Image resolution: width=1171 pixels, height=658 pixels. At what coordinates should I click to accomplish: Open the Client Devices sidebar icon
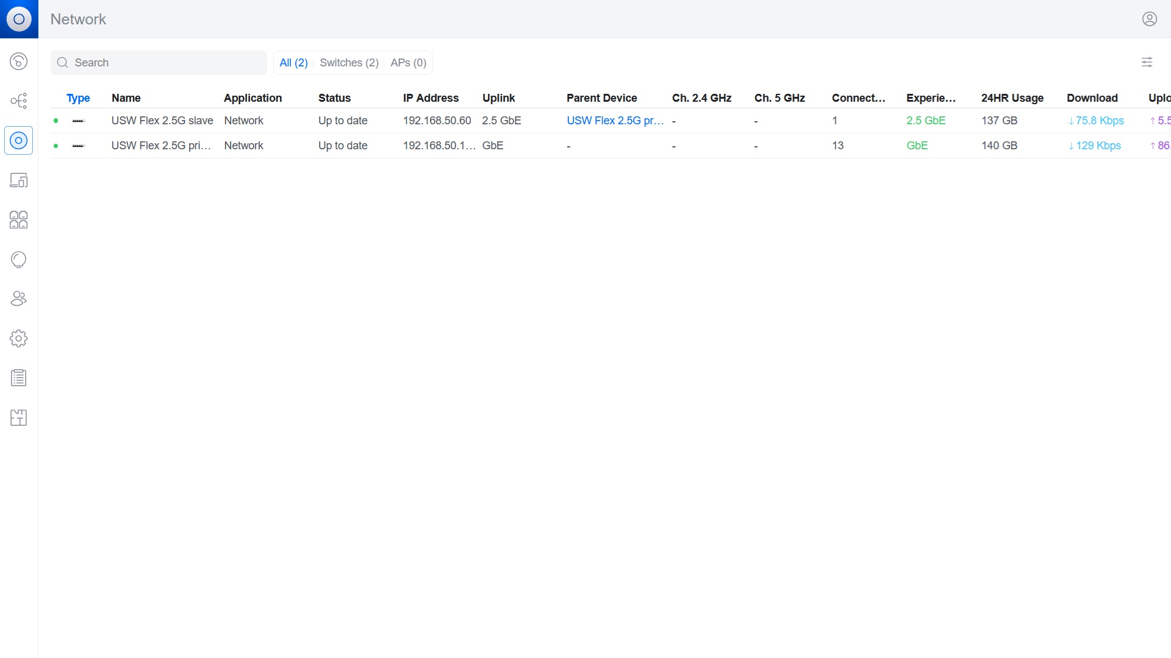point(19,180)
